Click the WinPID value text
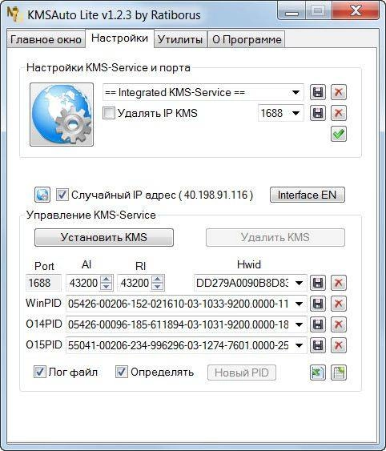This screenshot has width=386, height=451. pyautogui.click(x=179, y=304)
